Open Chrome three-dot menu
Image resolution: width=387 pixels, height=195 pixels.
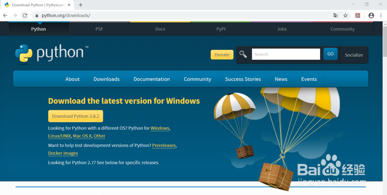[381, 15]
